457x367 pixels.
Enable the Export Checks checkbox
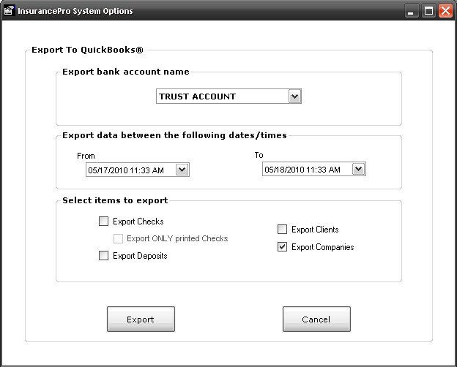103,222
